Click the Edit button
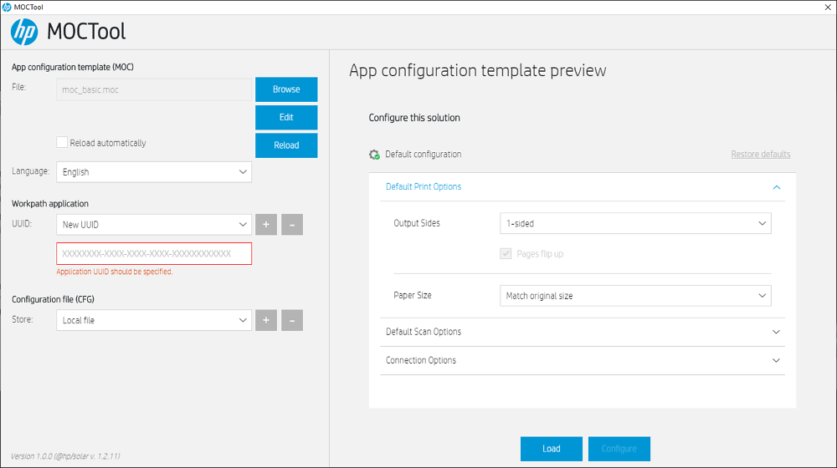The image size is (837, 468). pos(286,117)
